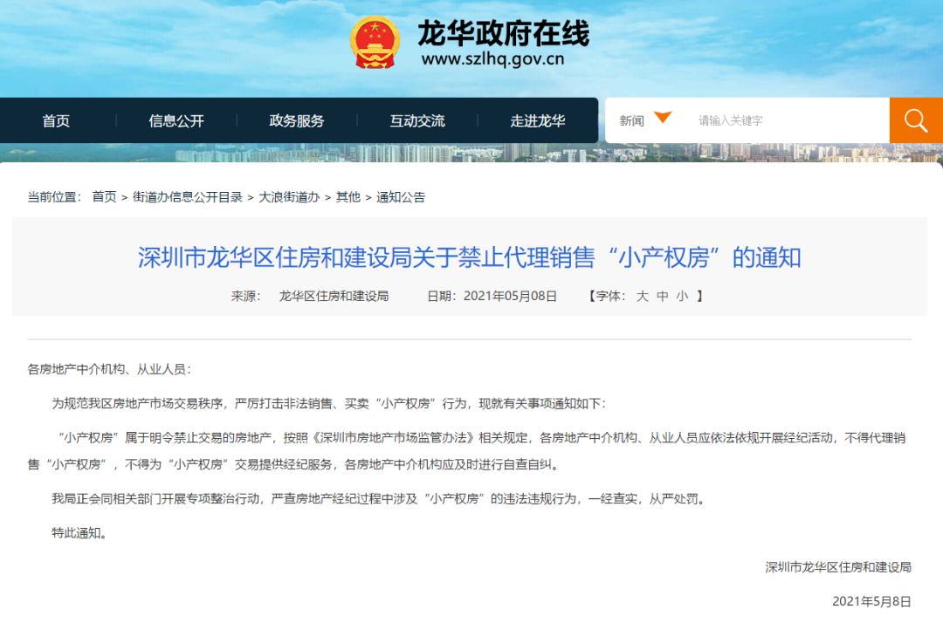
Task: Click the paragraph starting 为规范我区房地产市场交易秩序
Action: click(328, 403)
